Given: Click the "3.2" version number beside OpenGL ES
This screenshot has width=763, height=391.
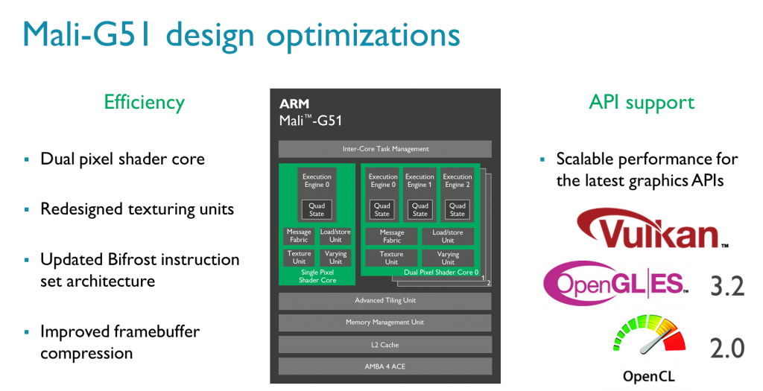Looking at the screenshot, I should point(727,286).
